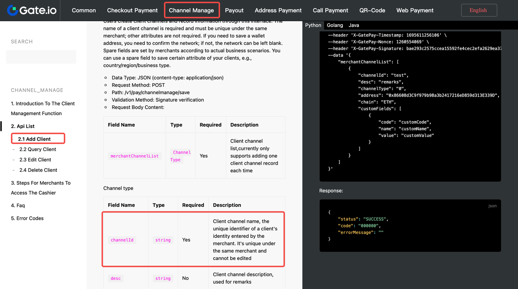The image size is (518, 289).
Task: Show the Java code example
Action: coord(353,25)
